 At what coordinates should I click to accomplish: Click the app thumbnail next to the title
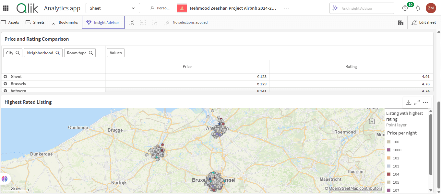coord(182,8)
